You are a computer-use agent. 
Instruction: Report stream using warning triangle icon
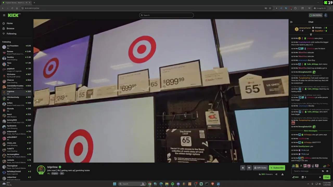point(283,174)
